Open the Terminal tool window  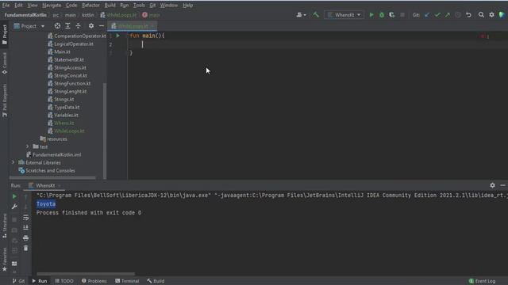tap(127, 281)
